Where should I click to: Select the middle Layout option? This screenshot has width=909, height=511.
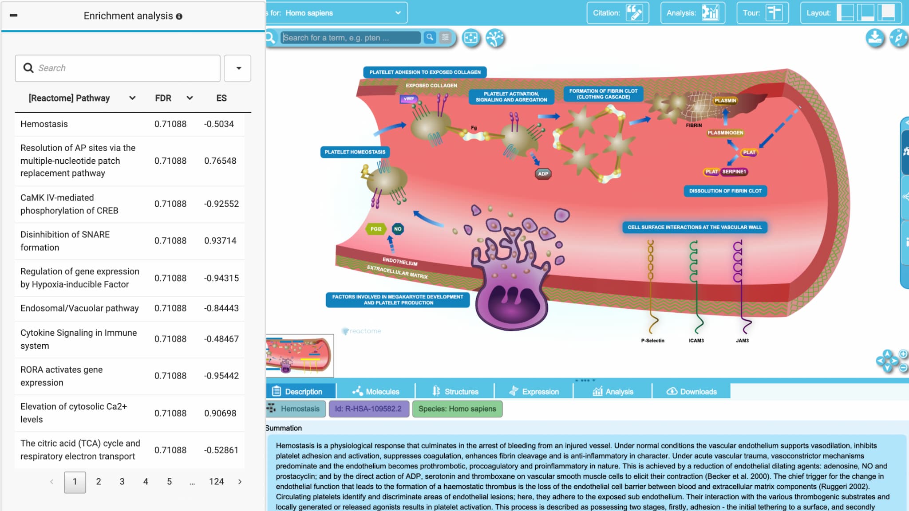click(866, 13)
